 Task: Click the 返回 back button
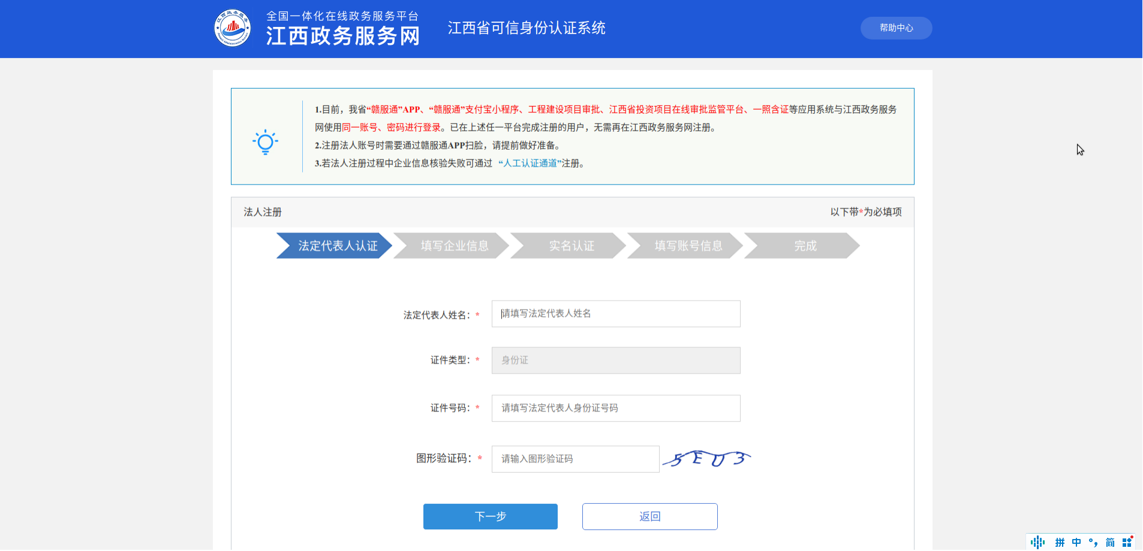pos(649,516)
